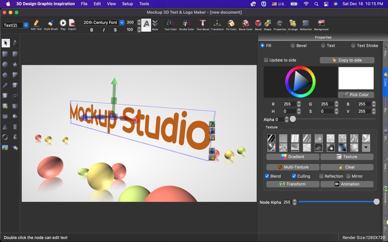Click the Export icon
Viewport: 388px width, 242px height.
click(72, 25)
